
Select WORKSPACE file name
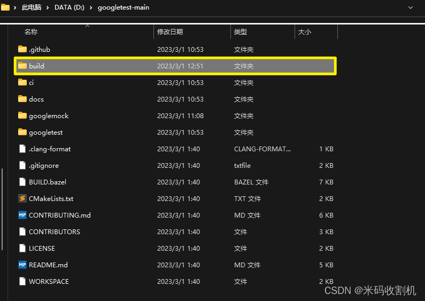coord(49,281)
